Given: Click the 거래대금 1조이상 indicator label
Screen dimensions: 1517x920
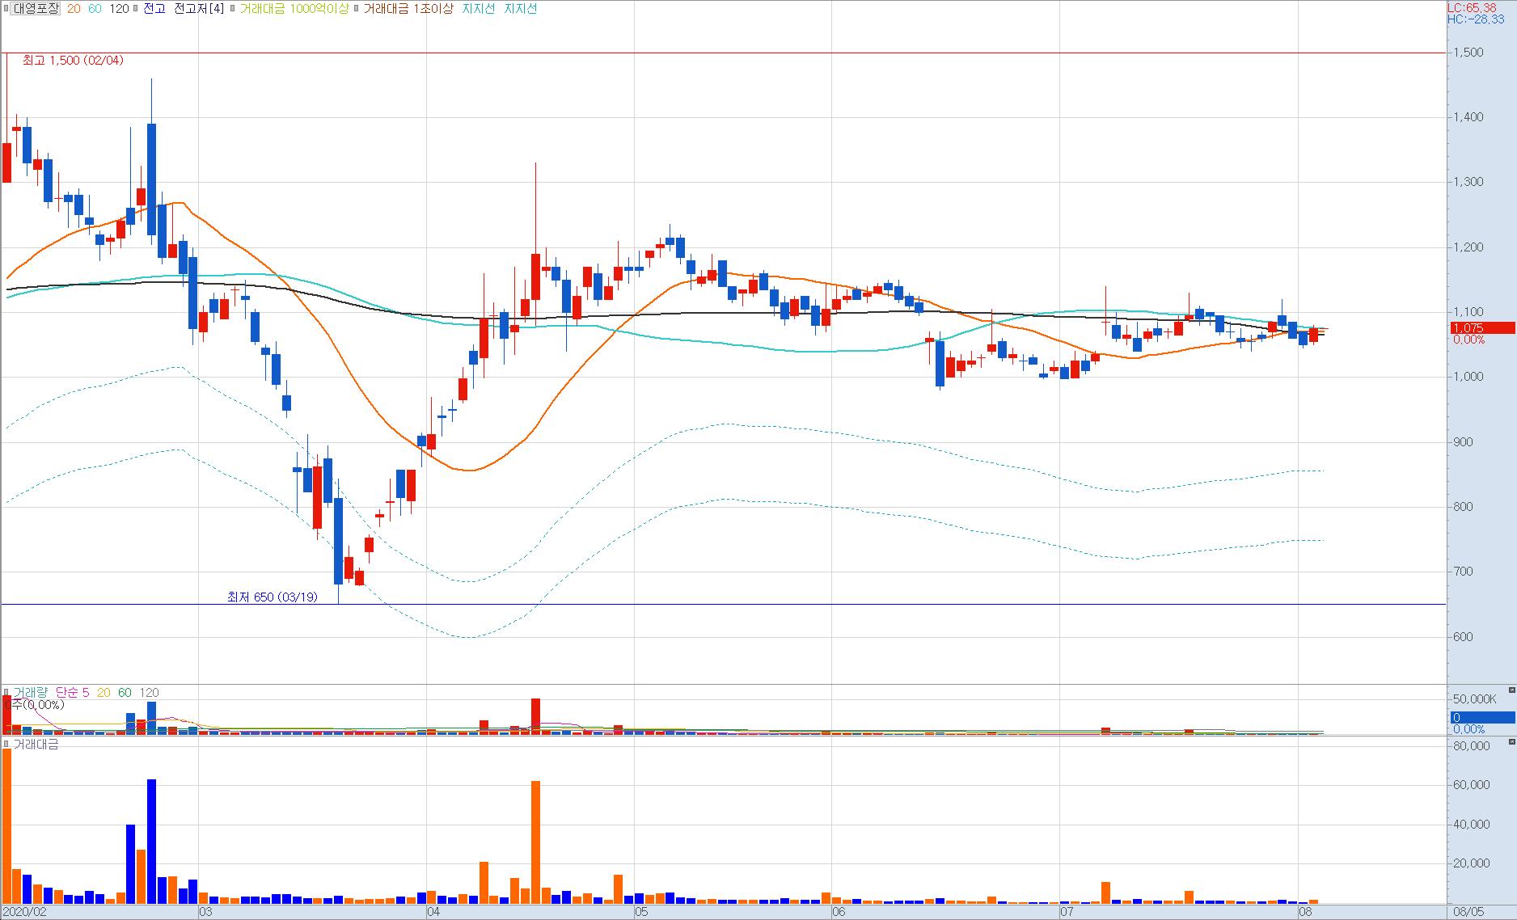Looking at the screenshot, I should [x=408, y=9].
